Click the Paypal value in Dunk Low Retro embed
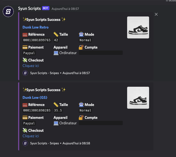Screen dimensions: 176x157 (x=29, y=53)
